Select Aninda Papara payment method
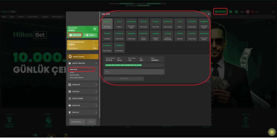277x139 pixels. (x=107, y=48)
